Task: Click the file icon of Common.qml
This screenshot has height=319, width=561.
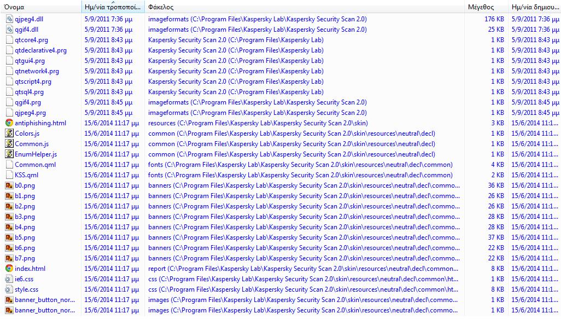Action: (9, 164)
